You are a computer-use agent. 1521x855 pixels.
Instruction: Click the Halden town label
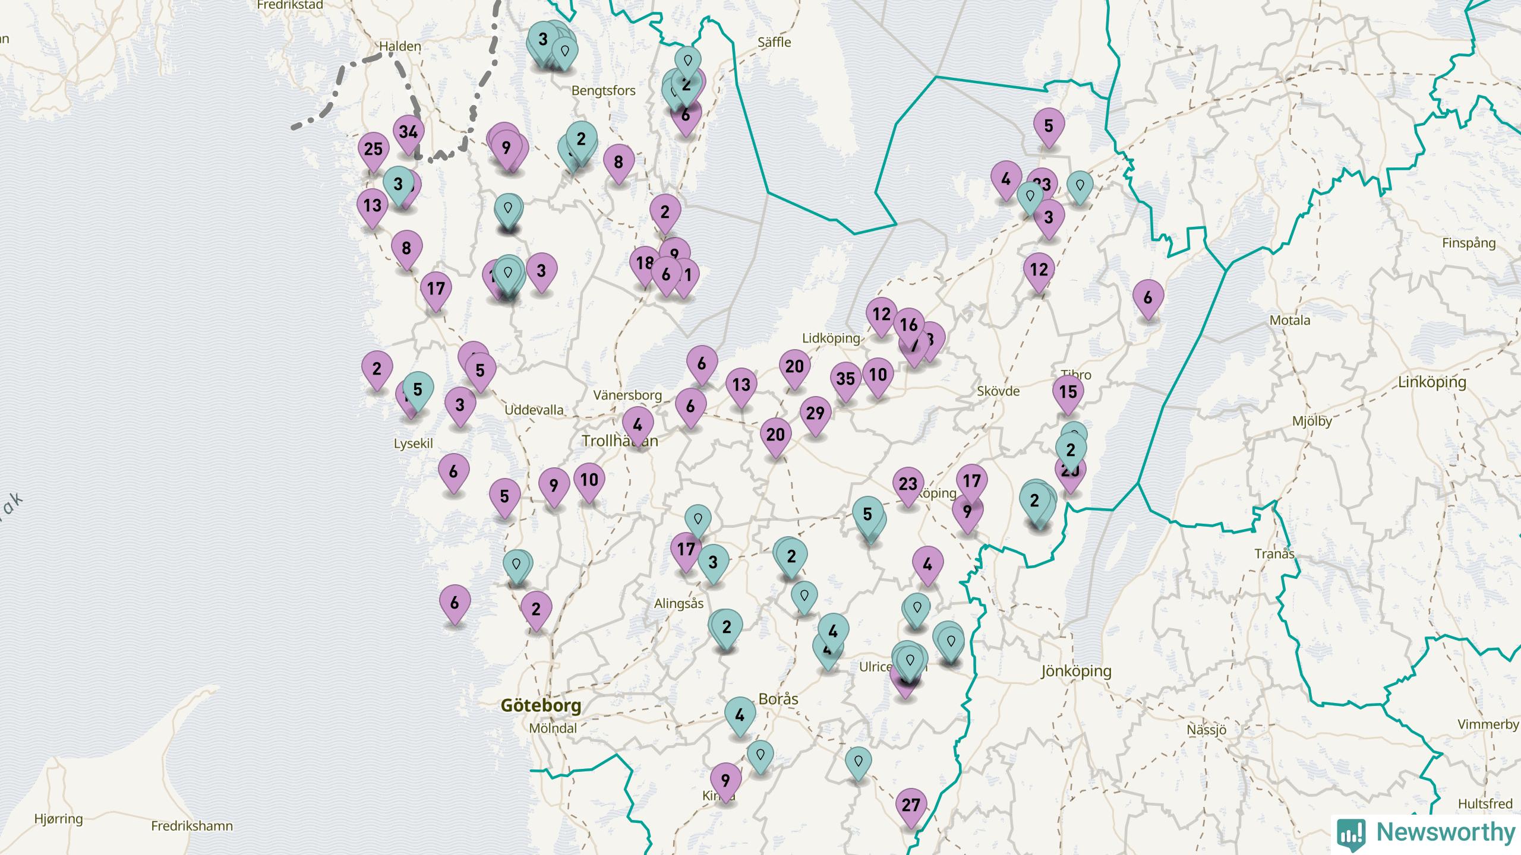click(400, 46)
